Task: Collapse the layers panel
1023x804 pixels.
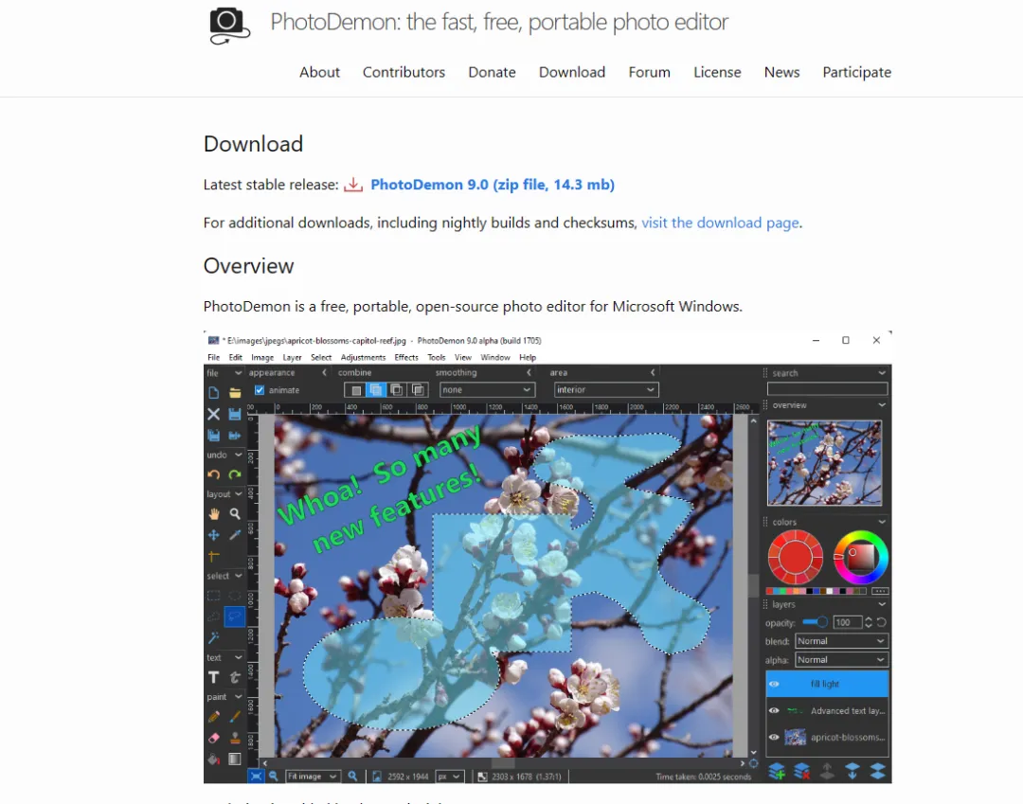Action: click(882, 604)
